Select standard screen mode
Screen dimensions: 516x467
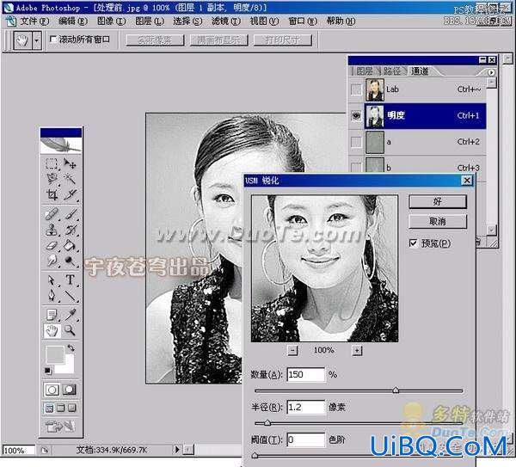pyautogui.click(x=49, y=409)
